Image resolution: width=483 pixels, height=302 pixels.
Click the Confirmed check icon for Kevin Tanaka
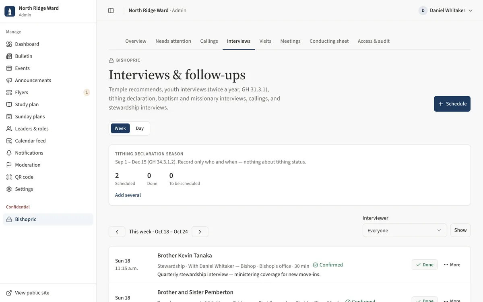point(316,265)
